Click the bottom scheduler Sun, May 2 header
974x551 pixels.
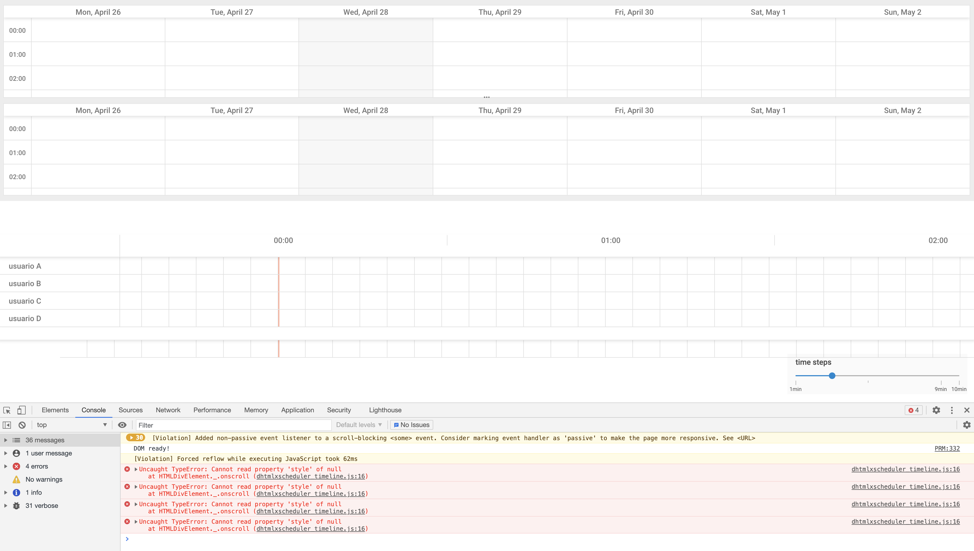903,111
